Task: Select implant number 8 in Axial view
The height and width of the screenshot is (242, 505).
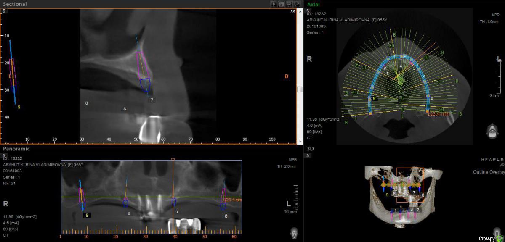Action: [x=432, y=98]
